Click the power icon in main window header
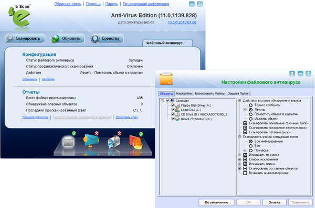The image size is (315, 208). pyautogui.click(x=199, y=4)
